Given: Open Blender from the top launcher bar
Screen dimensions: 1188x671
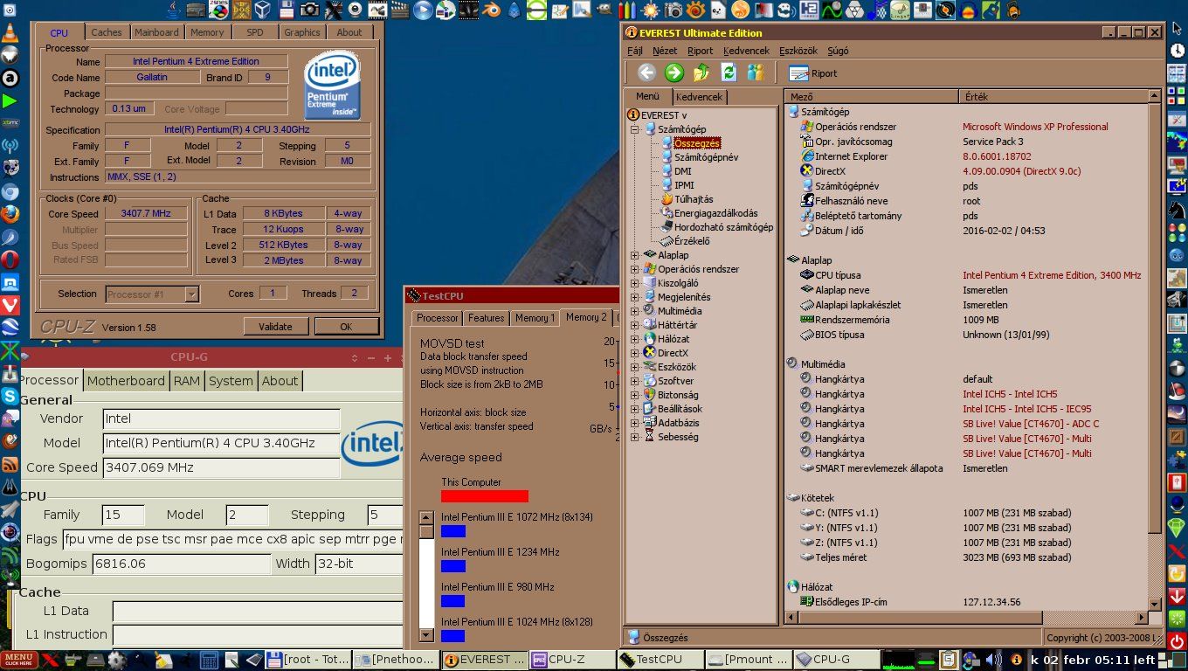Looking at the screenshot, I should pyautogui.click(x=491, y=10).
